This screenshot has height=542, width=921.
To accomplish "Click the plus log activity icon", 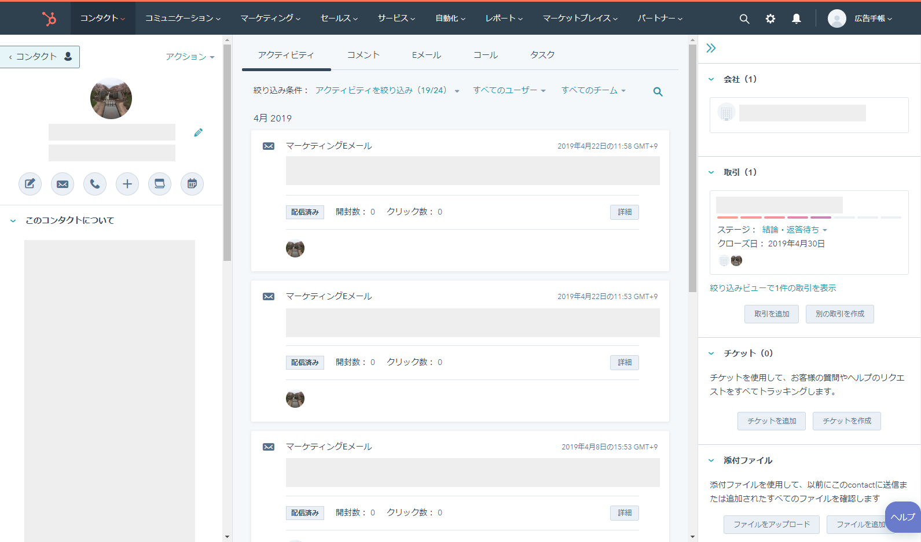I will tap(127, 184).
